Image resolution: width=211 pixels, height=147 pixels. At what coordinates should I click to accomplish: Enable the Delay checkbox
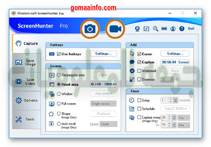coord(139,100)
